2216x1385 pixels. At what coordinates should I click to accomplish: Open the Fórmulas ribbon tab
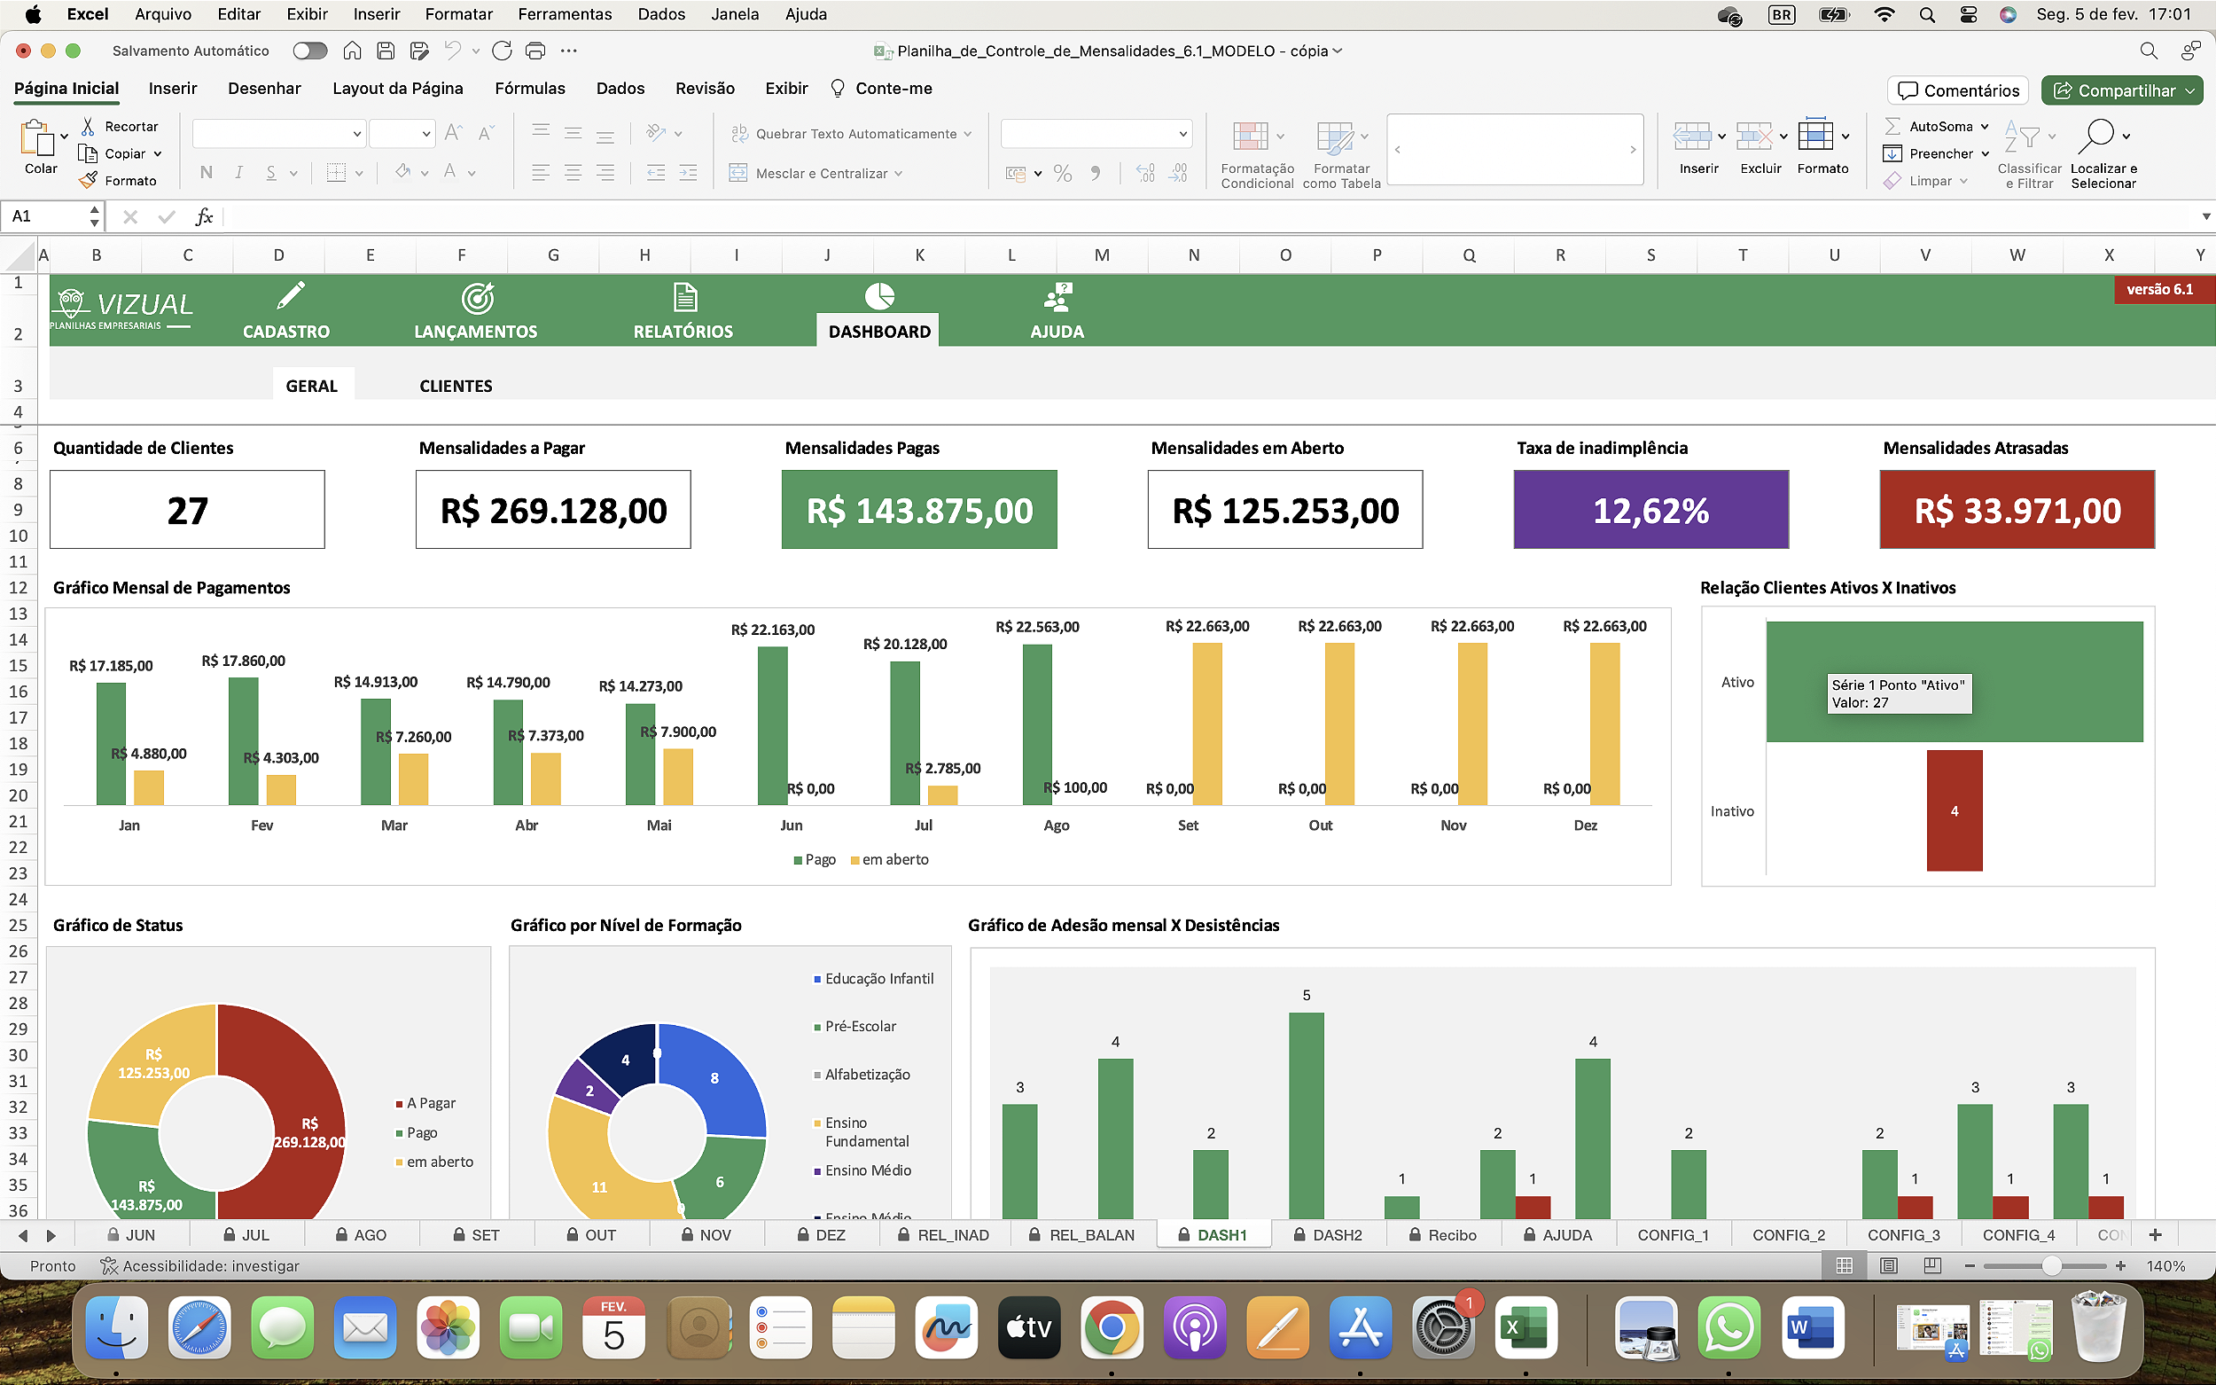point(529,88)
